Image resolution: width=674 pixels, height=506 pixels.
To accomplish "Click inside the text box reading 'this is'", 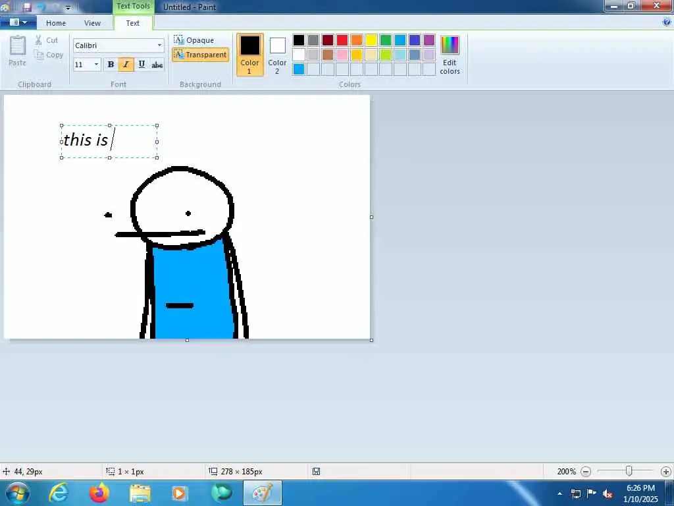I will [x=109, y=142].
